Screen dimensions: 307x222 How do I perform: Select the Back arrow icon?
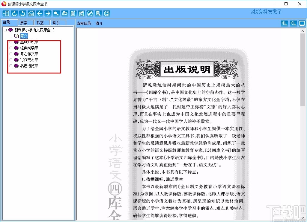39,13
